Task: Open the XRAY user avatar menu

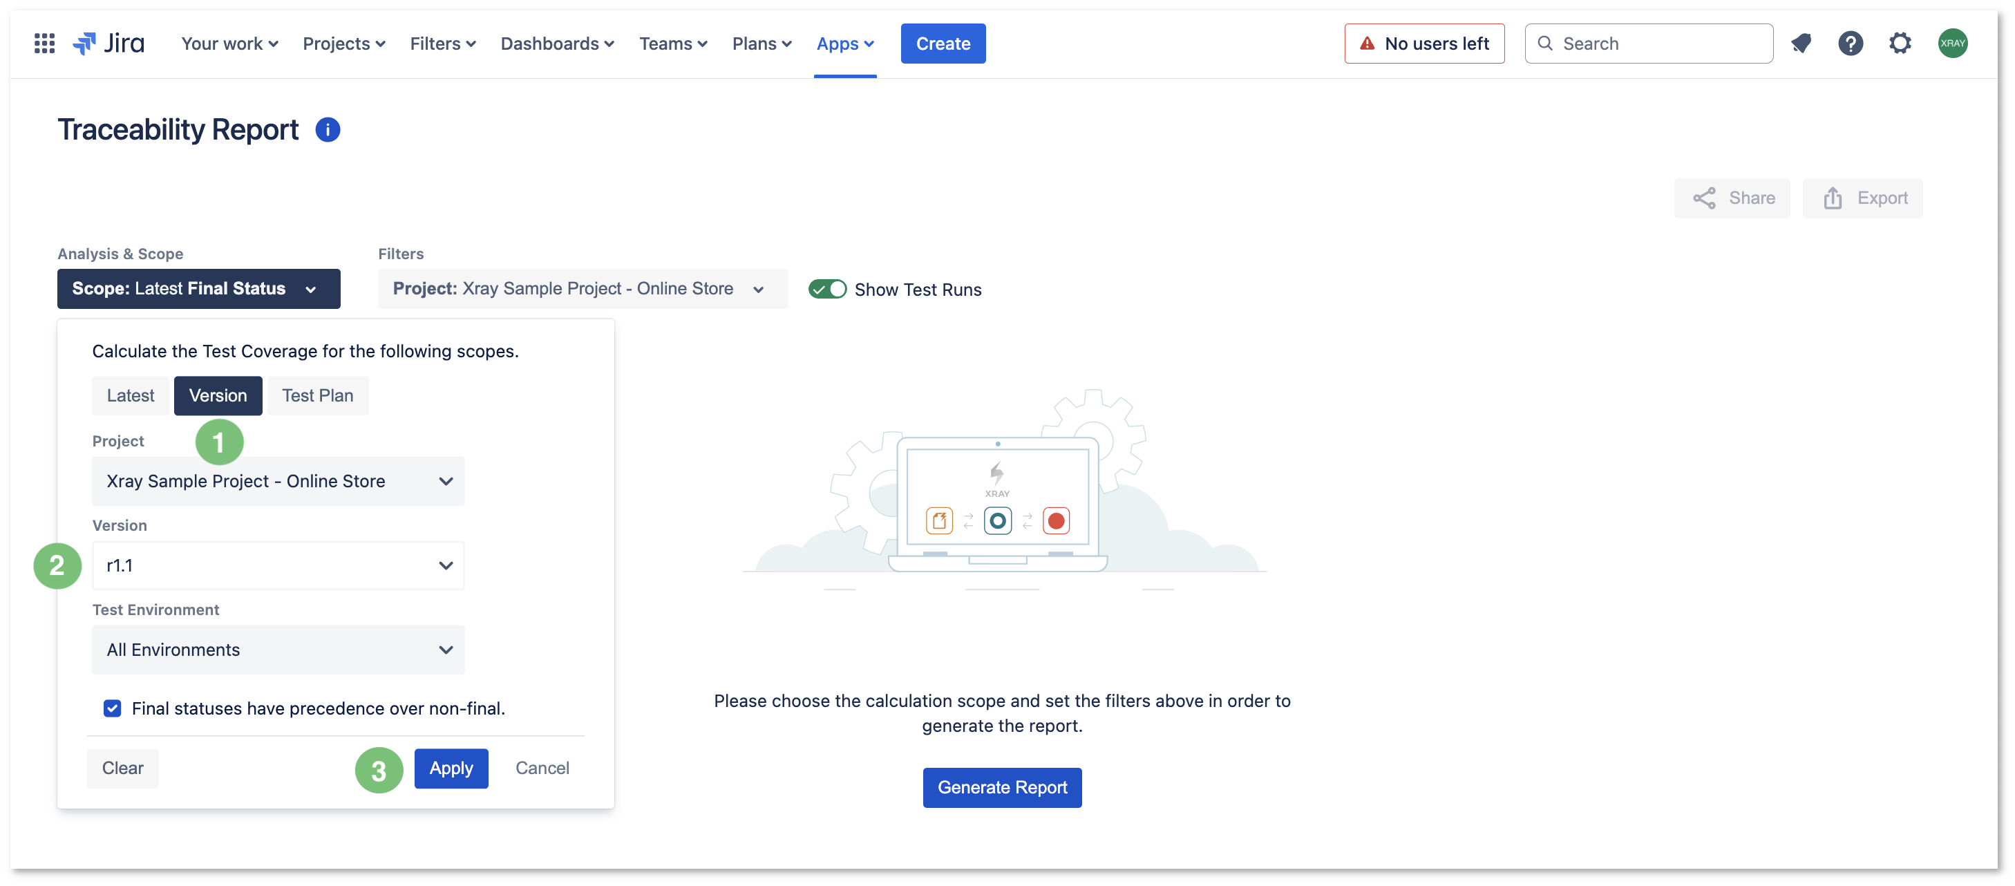Action: click(x=1953, y=44)
